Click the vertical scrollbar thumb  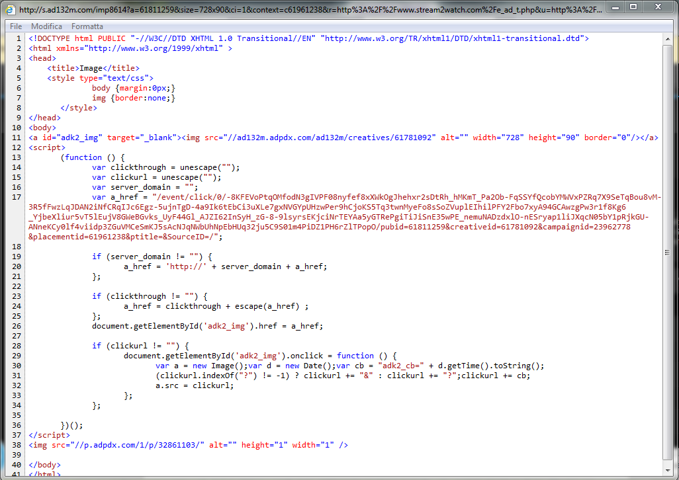pyautogui.click(x=667, y=252)
